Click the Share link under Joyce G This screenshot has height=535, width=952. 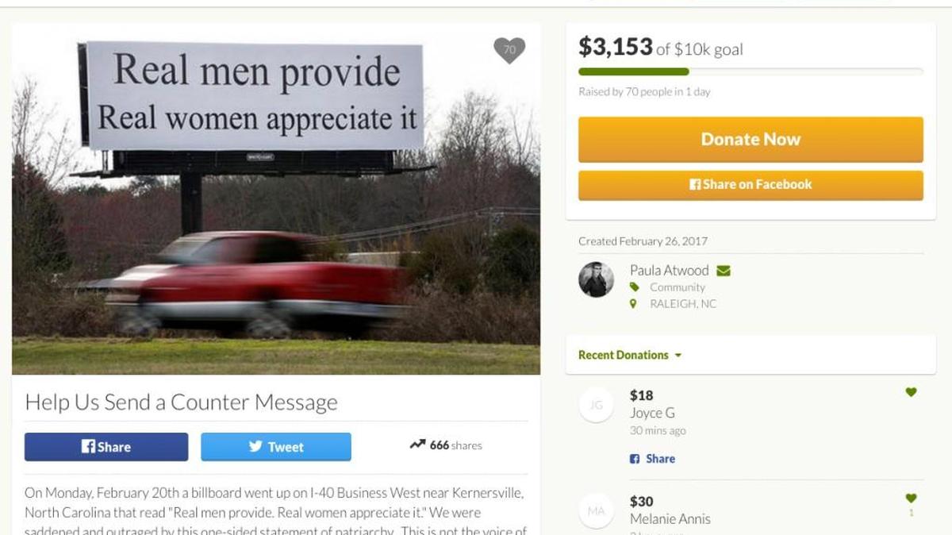click(x=652, y=459)
